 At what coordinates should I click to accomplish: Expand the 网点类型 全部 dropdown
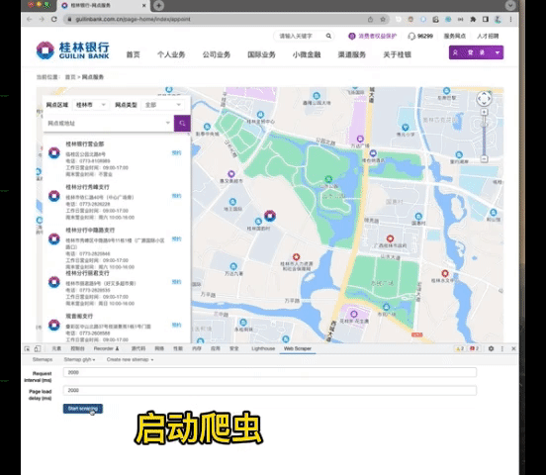point(162,105)
